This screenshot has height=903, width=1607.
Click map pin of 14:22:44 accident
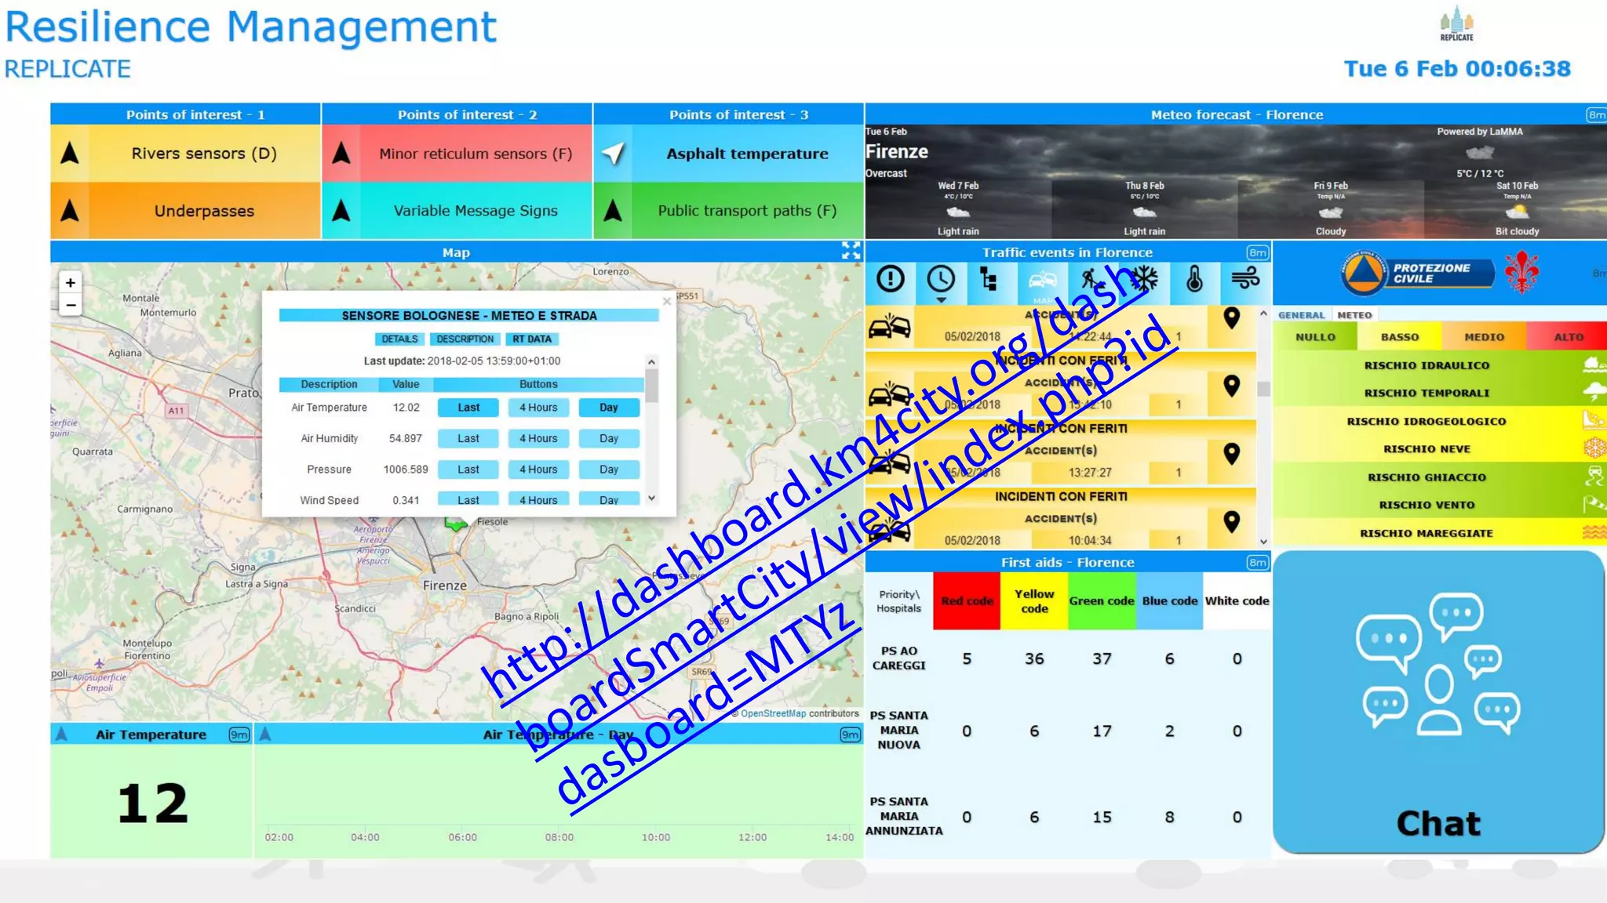point(1231,317)
